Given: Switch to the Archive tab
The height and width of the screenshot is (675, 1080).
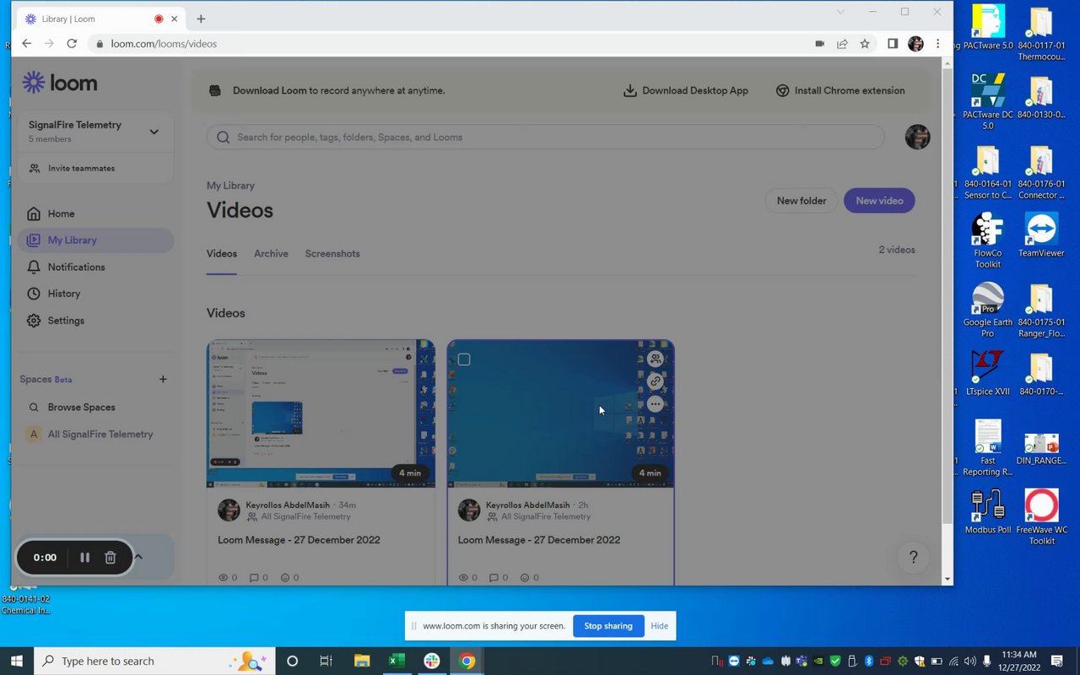Looking at the screenshot, I should [x=271, y=254].
